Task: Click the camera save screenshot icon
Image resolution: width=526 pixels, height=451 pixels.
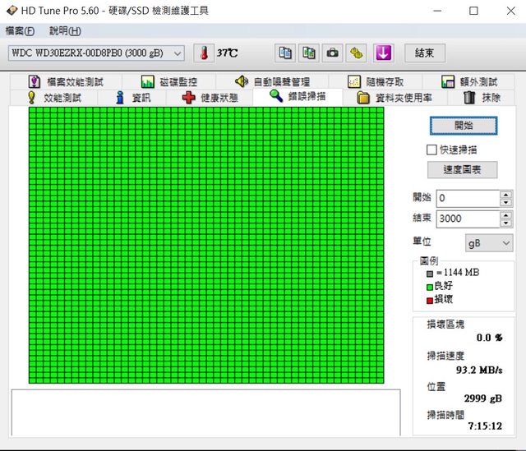Action: (x=333, y=53)
